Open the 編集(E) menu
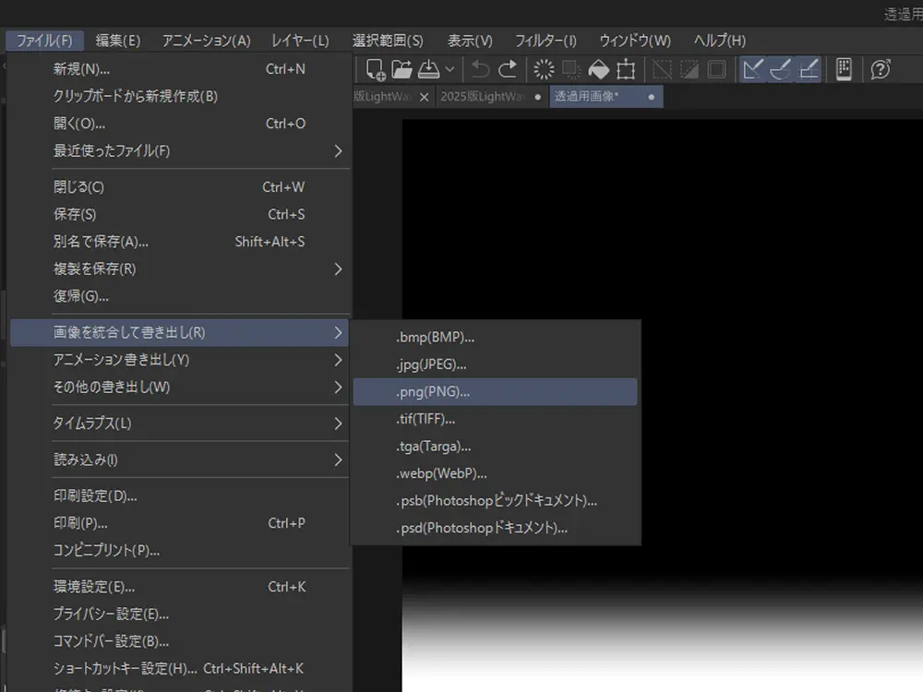 118,41
